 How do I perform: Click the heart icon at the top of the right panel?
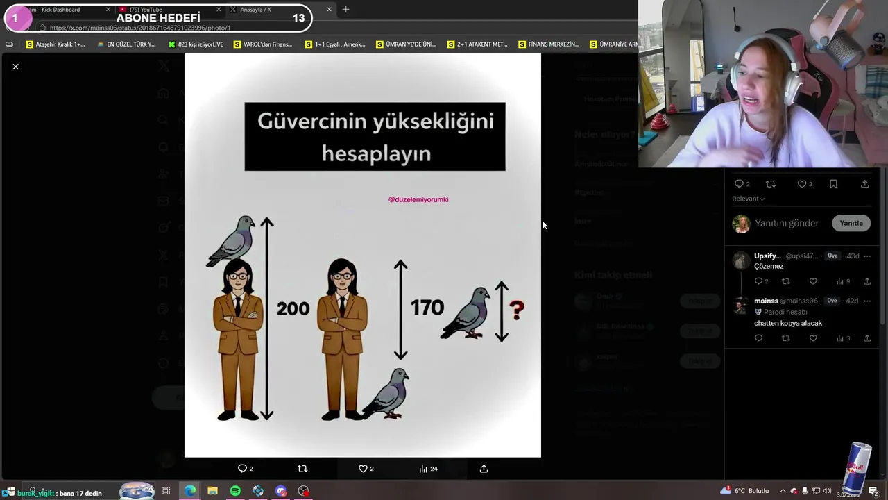(x=805, y=184)
